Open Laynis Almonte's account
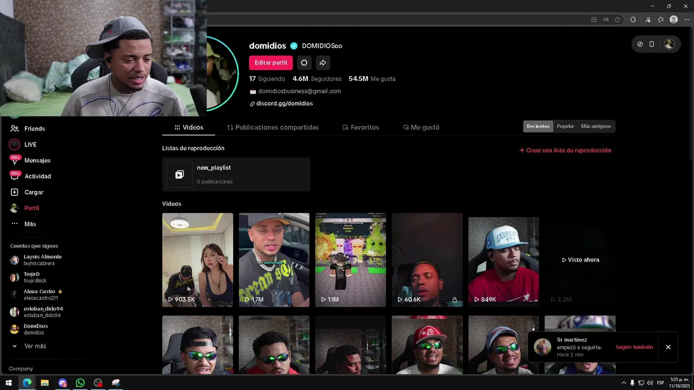The height and width of the screenshot is (390, 694). pyautogui.click(x=36, y=260)
